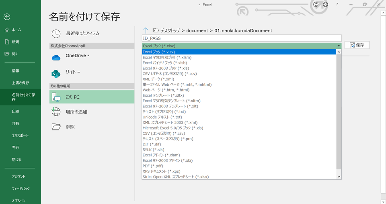Click the file type list scroll-down arrow
Viewport: 386px width, 204px height.
(x=339, y=176)
